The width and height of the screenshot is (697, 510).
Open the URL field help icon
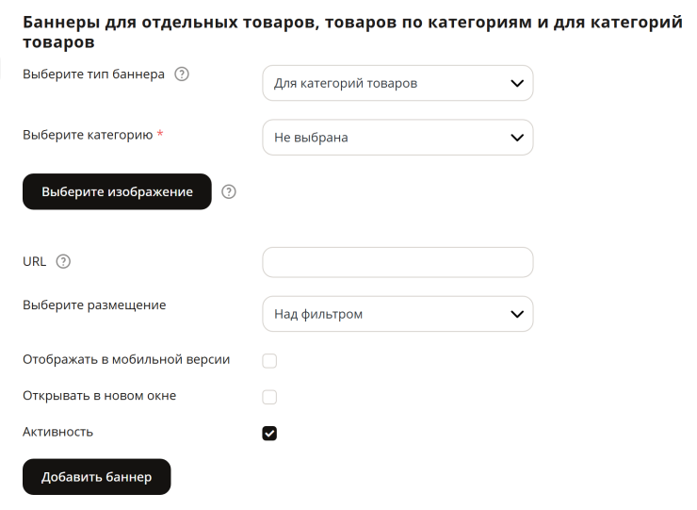63,261
